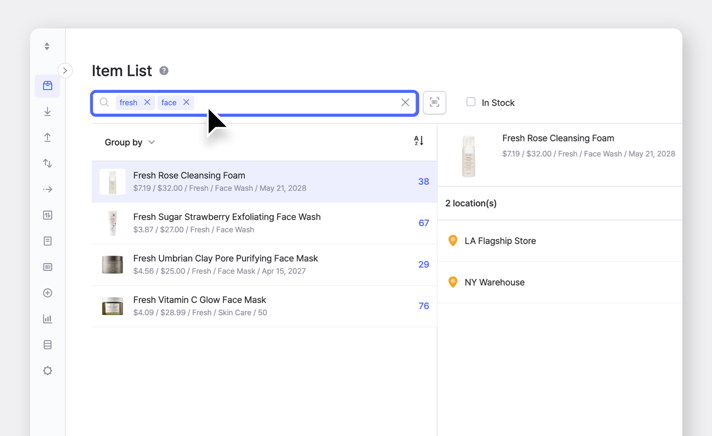Select the export (upload arrow) sidebar icon
712x436 pixels.
pyautogui.click(x=47, y=137)
